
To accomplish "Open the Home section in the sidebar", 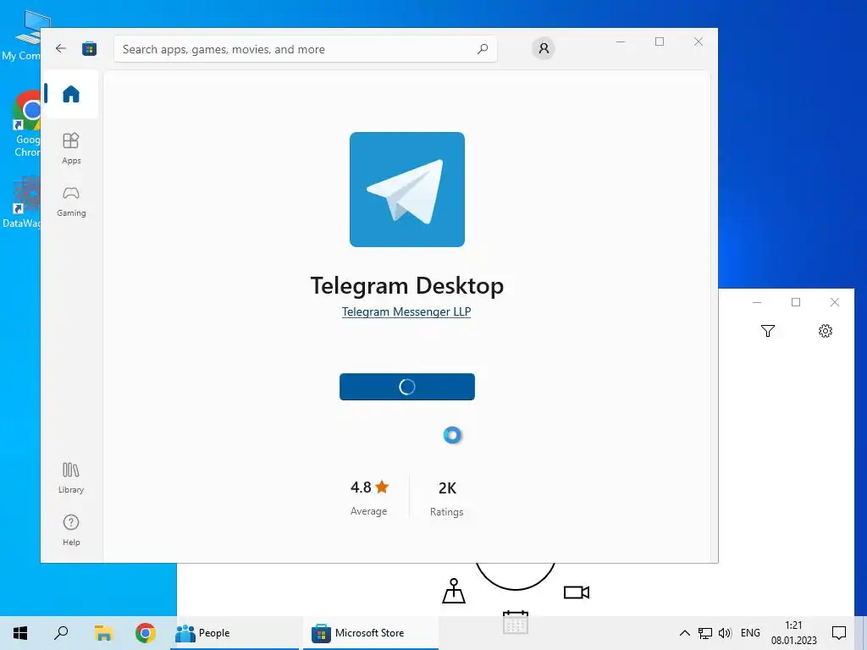I will [71, 94].
